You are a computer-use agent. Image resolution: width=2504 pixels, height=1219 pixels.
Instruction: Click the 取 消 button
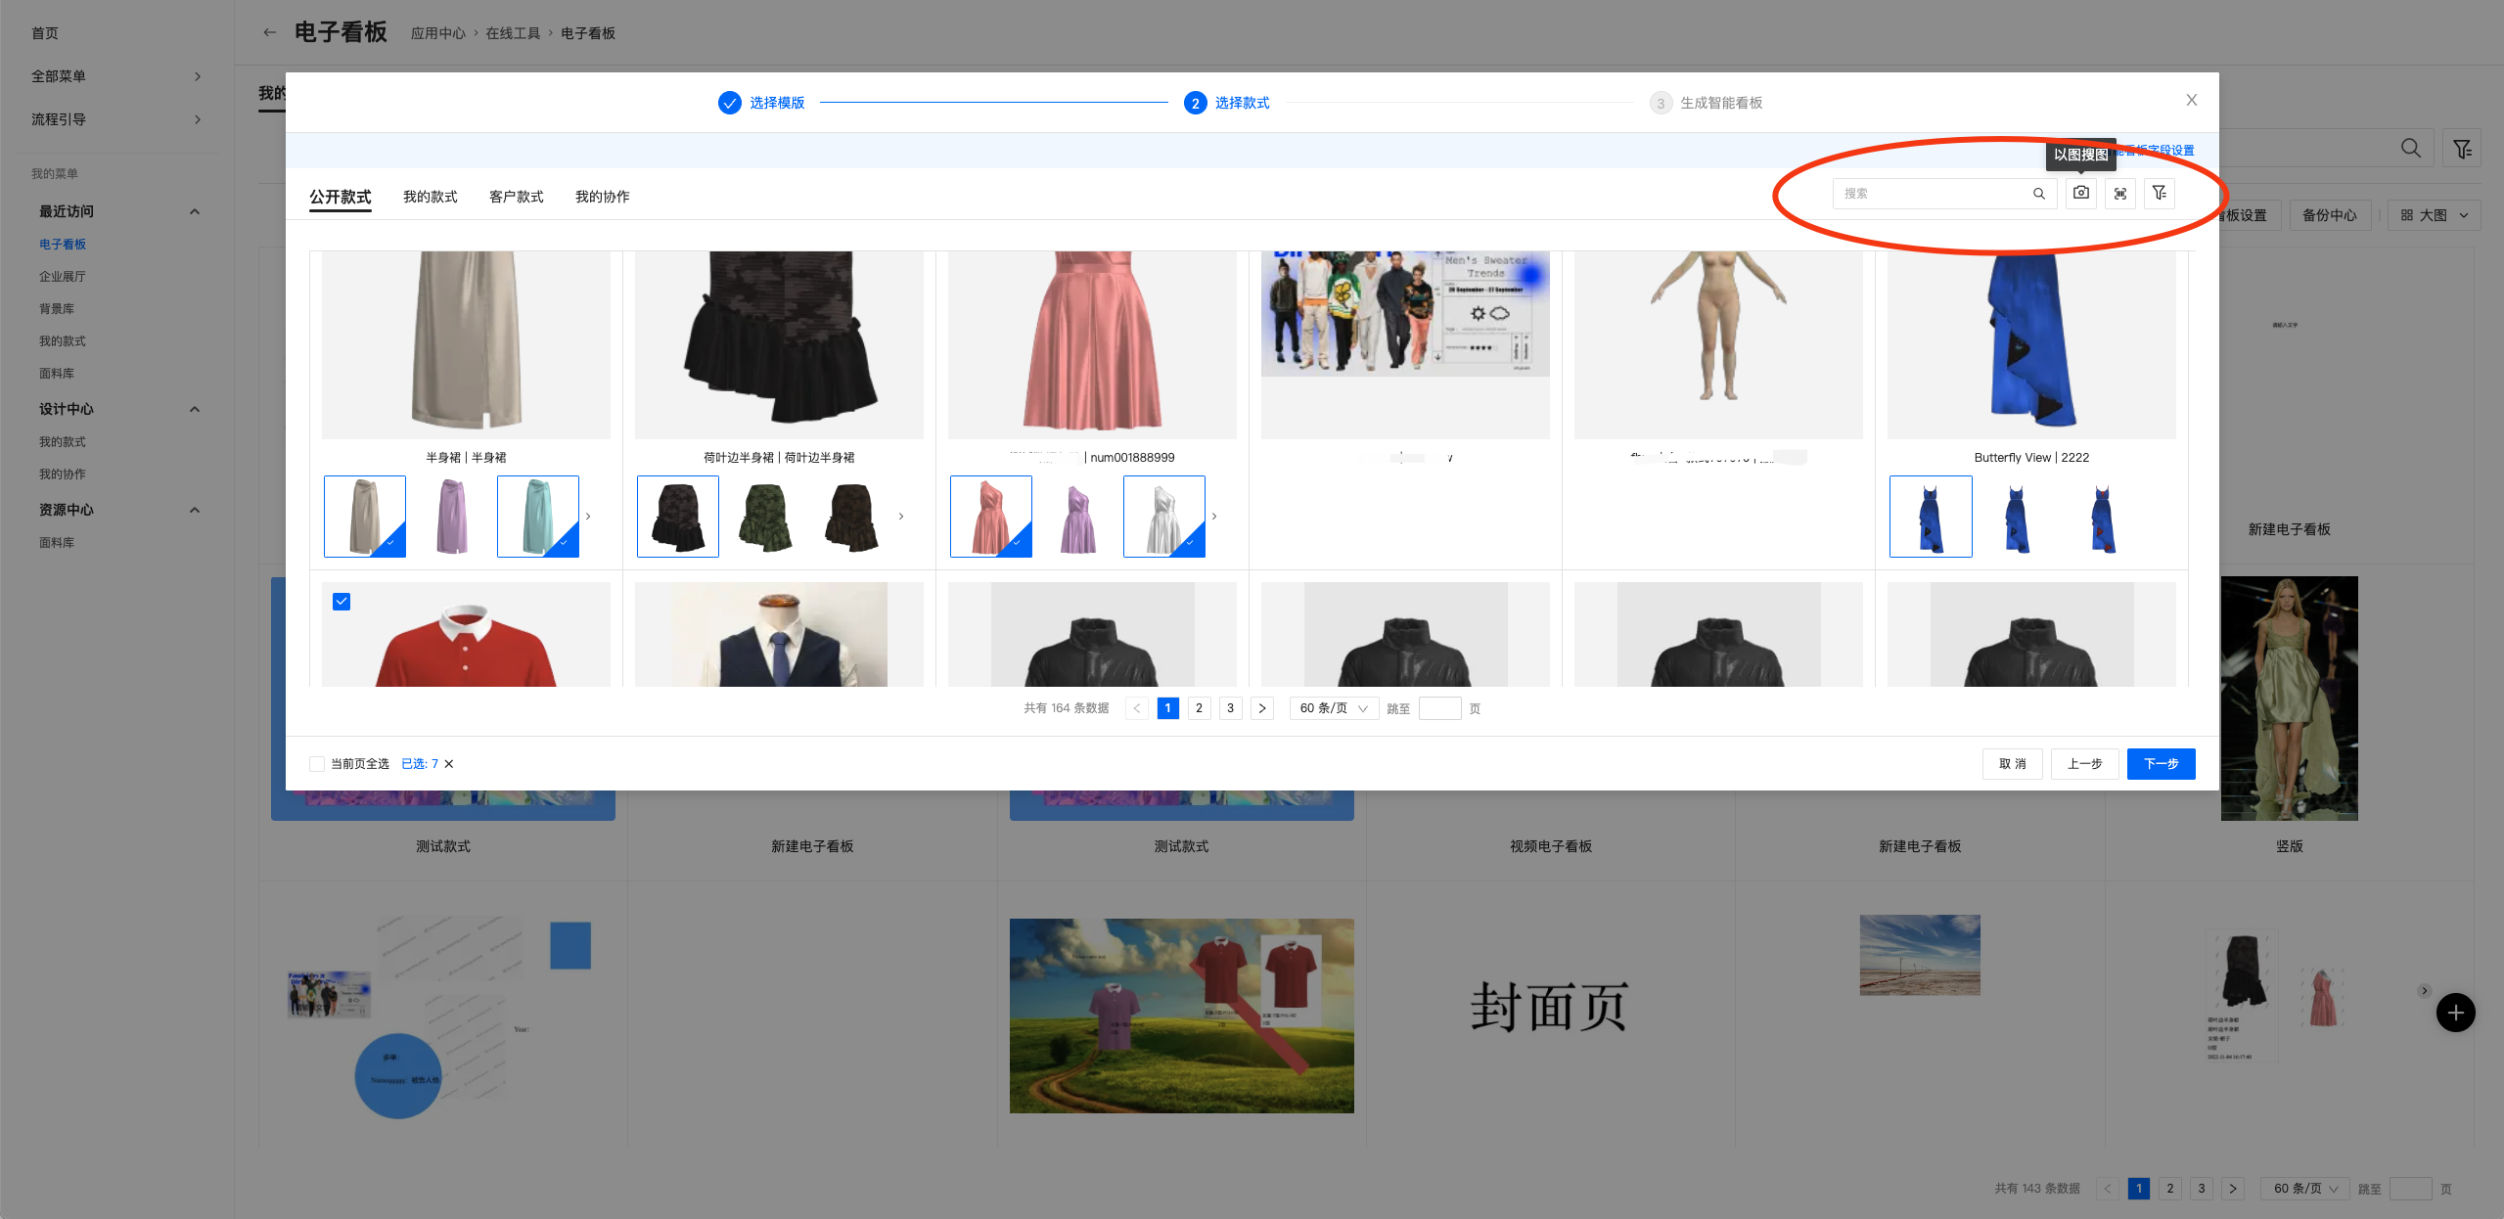pos(2012,764)
